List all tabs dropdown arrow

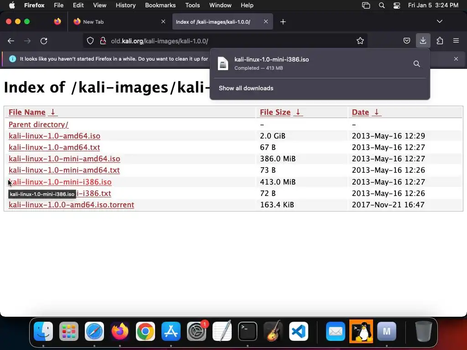439,21
